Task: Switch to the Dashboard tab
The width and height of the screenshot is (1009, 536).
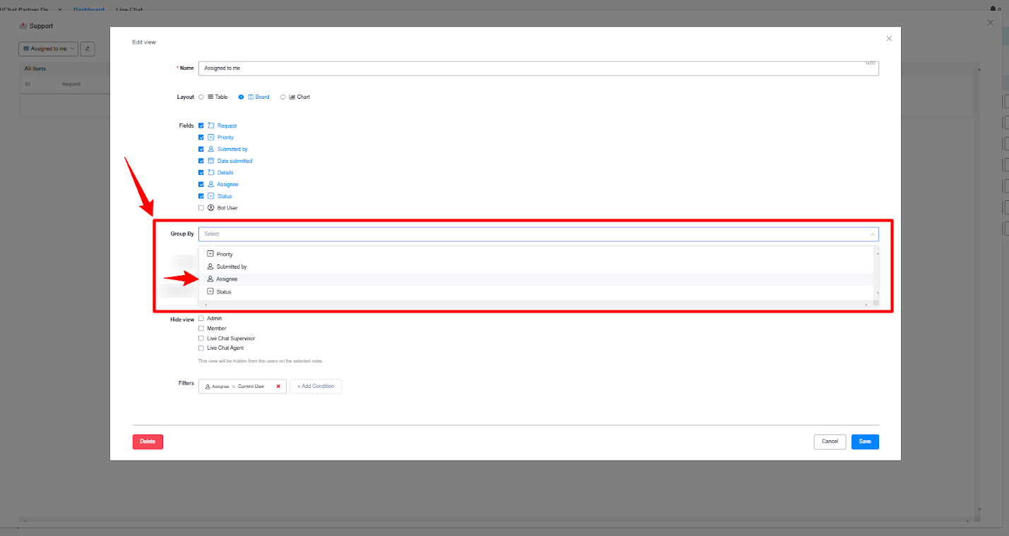Action: pos(89,9)
